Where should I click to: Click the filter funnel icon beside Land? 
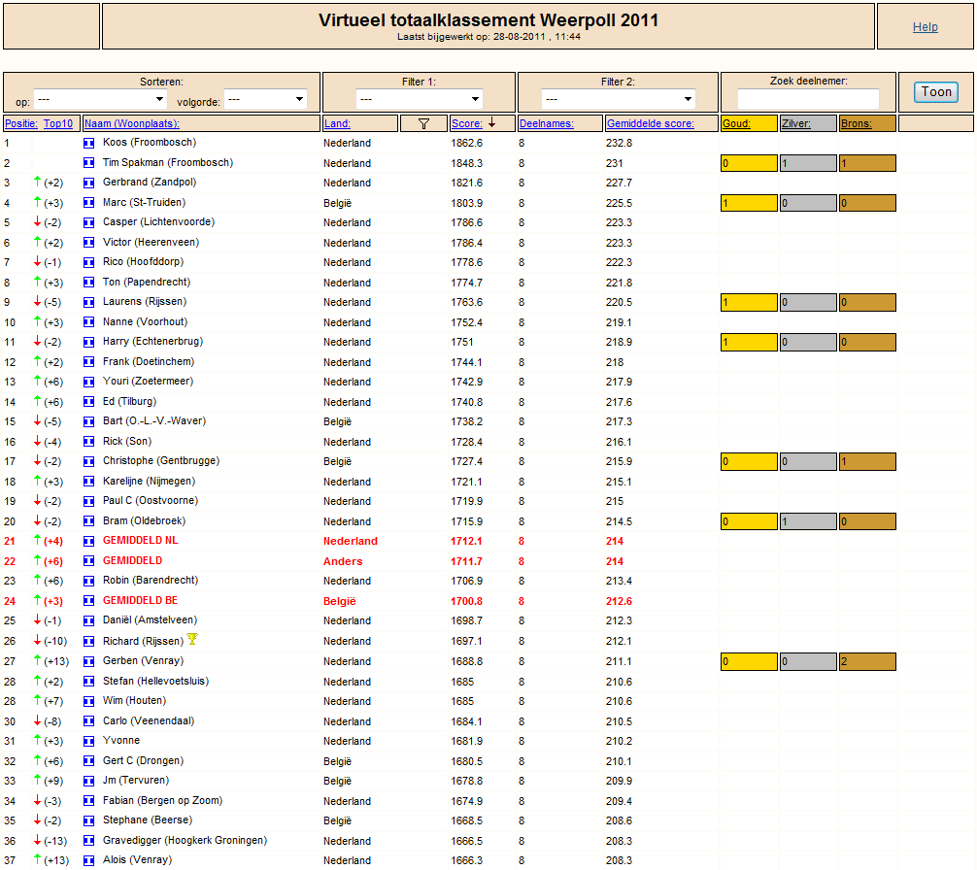click(x=423, y=123)
